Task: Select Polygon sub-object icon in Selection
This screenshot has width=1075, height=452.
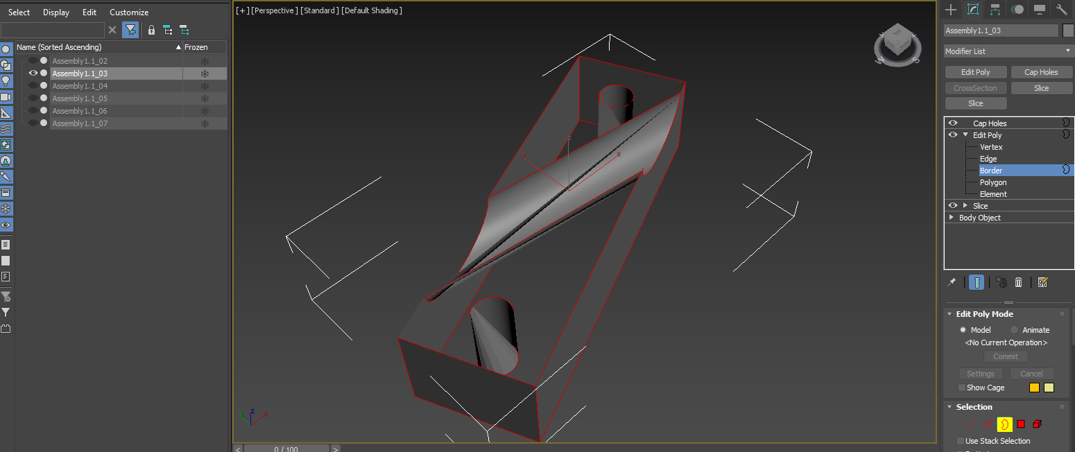Action: 1021,424
